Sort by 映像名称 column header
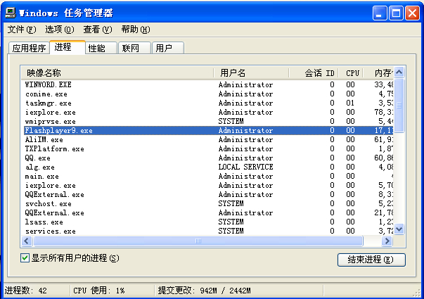424x299 pixels. coord(117,72)
